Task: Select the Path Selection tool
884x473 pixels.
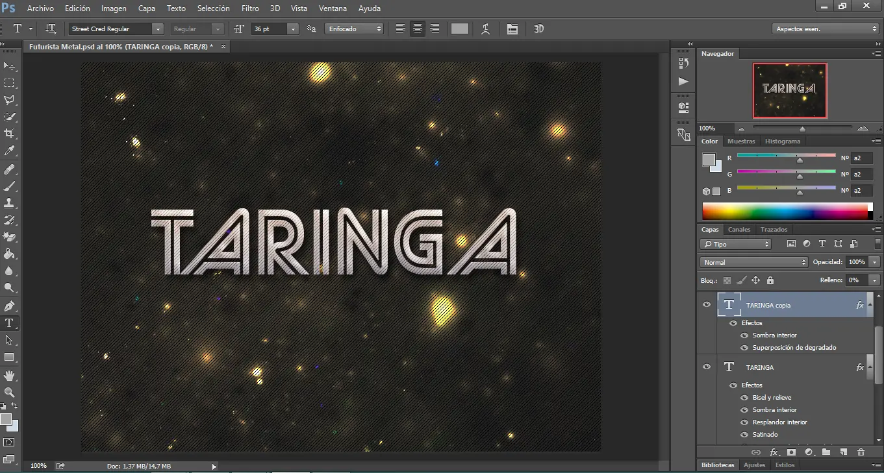Action: click(9, 340)
